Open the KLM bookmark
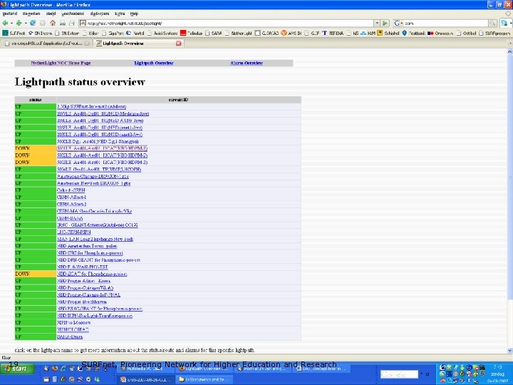The width and height of the screenshot is (513, 385). [x=368, y=33]
